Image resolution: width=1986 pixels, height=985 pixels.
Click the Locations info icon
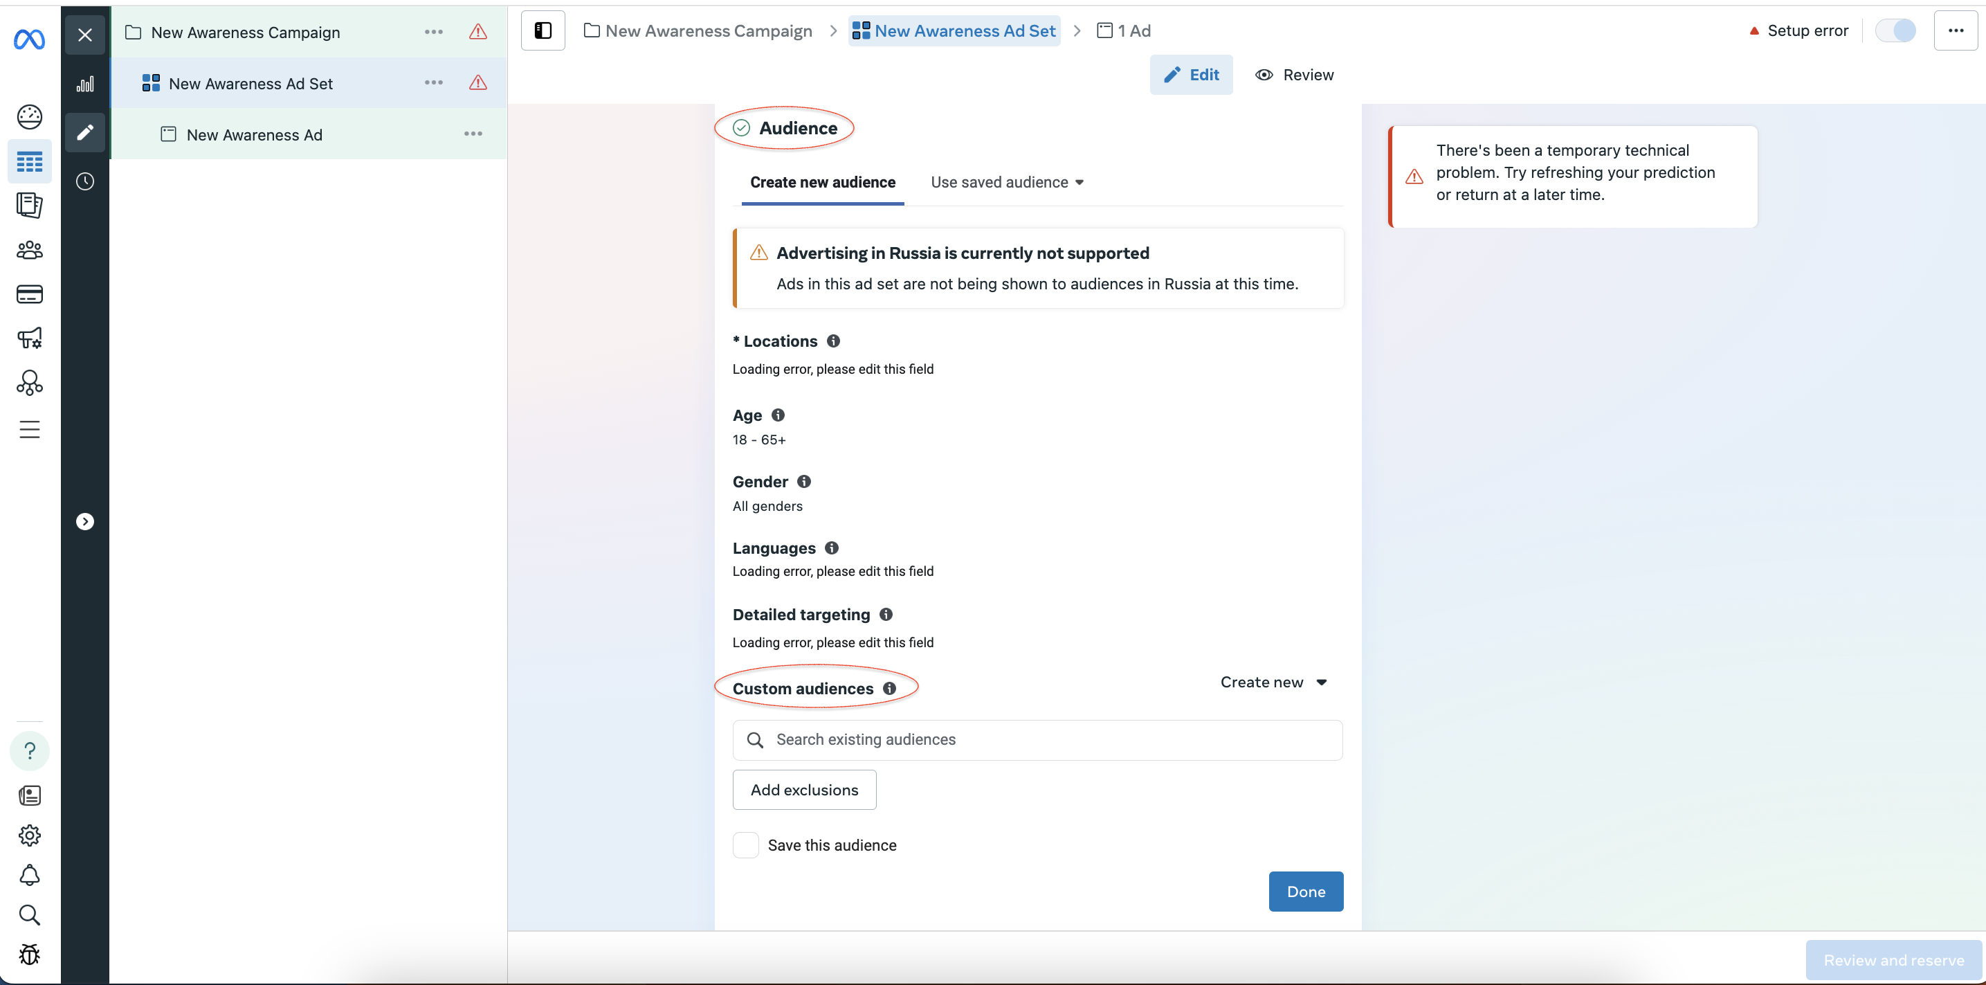tap(833, 340)
